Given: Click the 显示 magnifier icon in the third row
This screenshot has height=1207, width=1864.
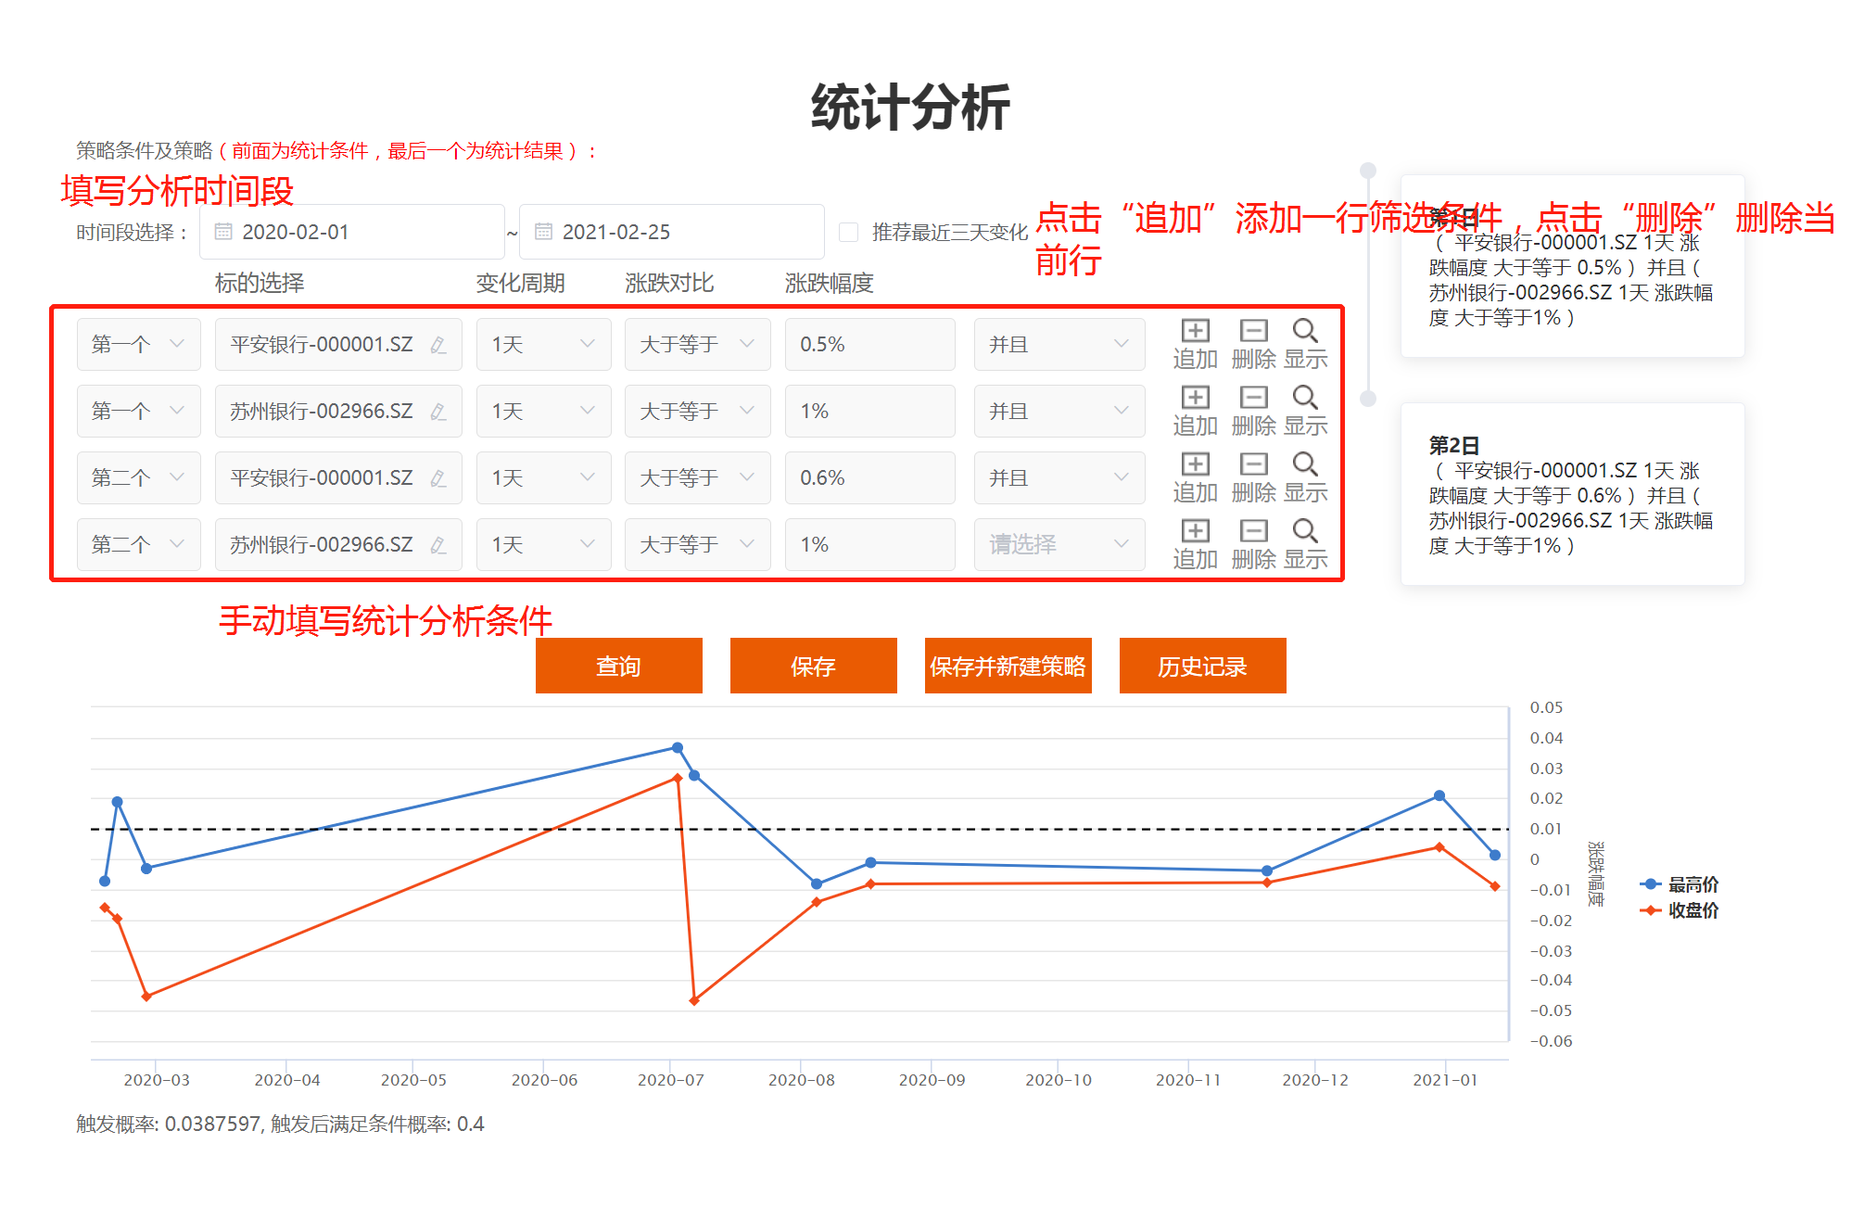Looking at the screenshot, I should coord(1305,464).
